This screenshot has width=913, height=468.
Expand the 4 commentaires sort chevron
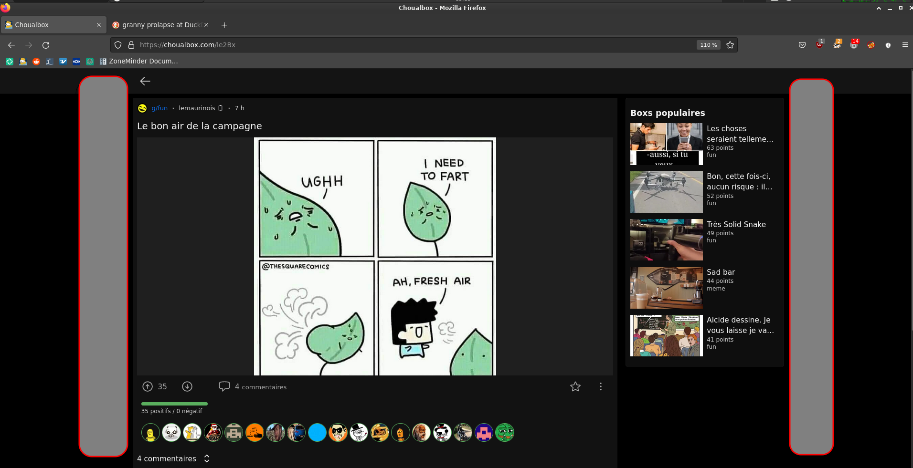(207, 458)
